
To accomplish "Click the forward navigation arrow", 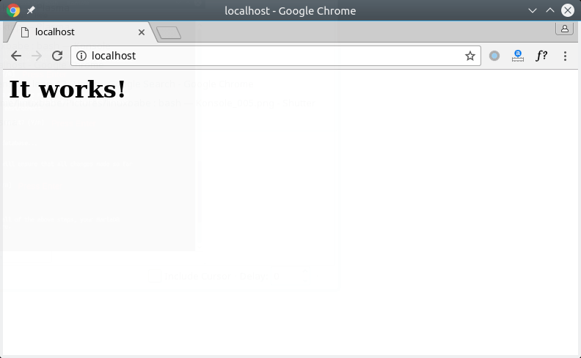I will (36, 56).
